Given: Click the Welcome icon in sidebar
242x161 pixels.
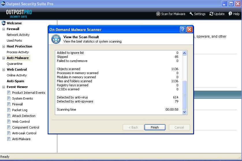Looking at the screenshot, I should (3, 23).
